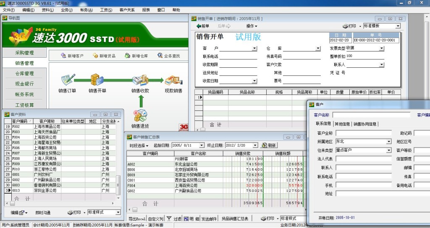Click 打印 printer icon in 客户资料 window

pyautogui.click(x=71, y=213)
